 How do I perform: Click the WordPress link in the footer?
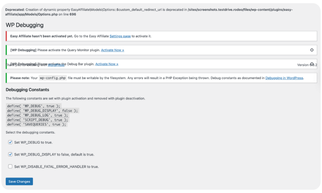pos(56,65)
